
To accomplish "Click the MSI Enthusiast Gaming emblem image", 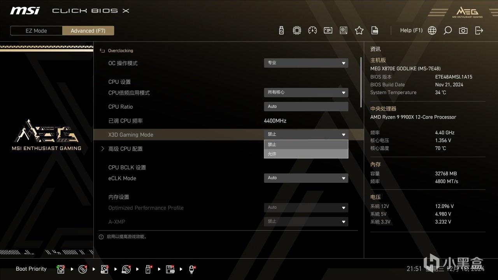I will pyautogui.click(x=46, y=135).
